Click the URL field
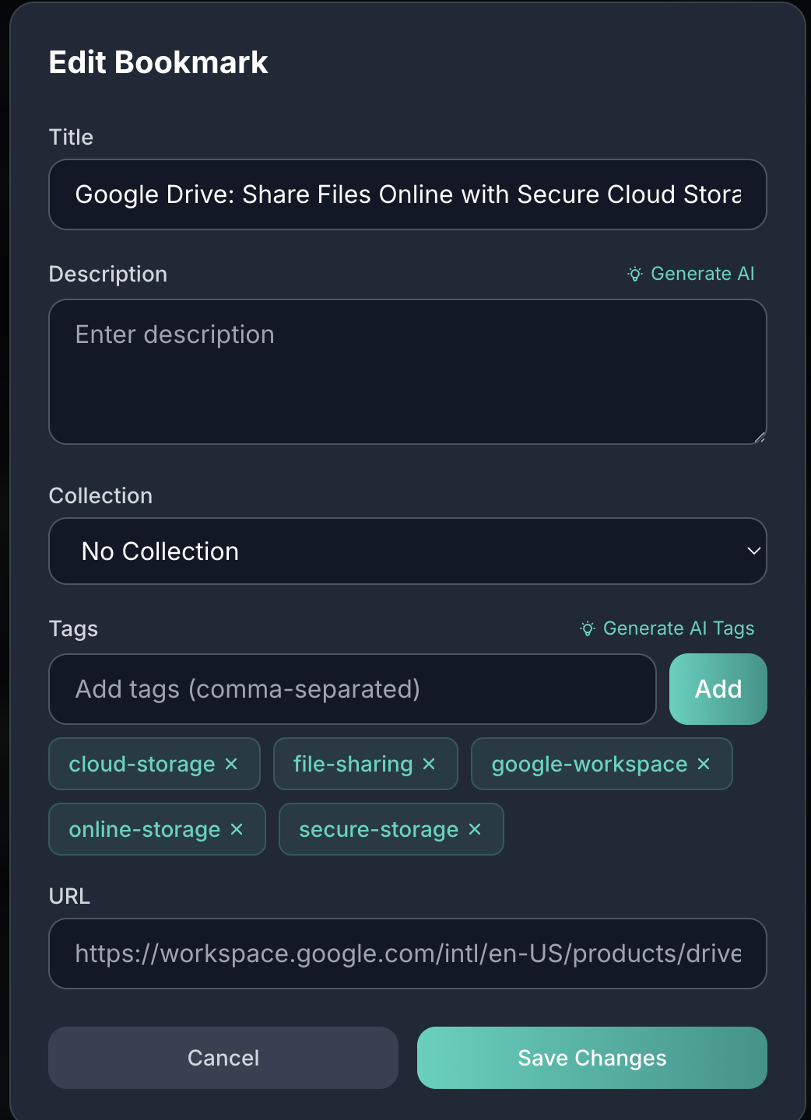Viewport: 811px width, 1120px height. point(408,954)
